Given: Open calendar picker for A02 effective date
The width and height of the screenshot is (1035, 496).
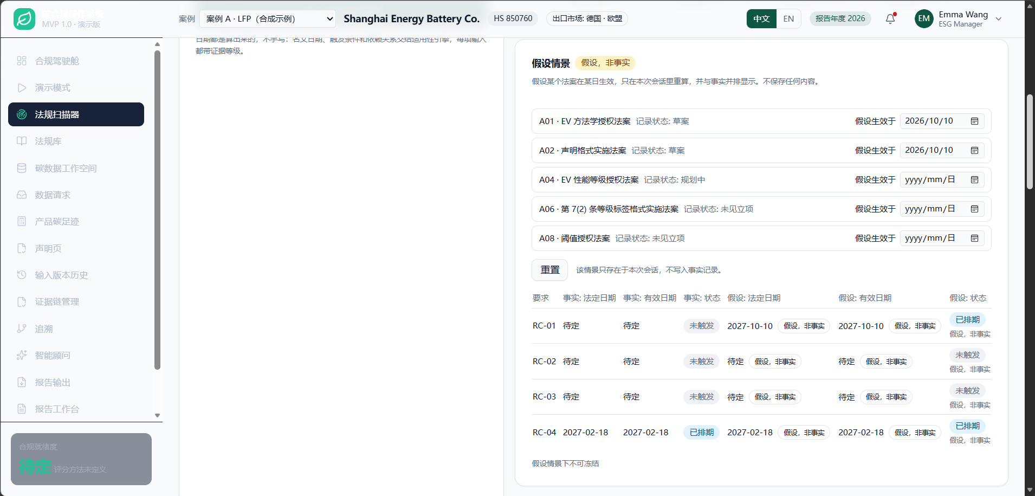Looking at the screenshot, I should click(x=974, y=150).
